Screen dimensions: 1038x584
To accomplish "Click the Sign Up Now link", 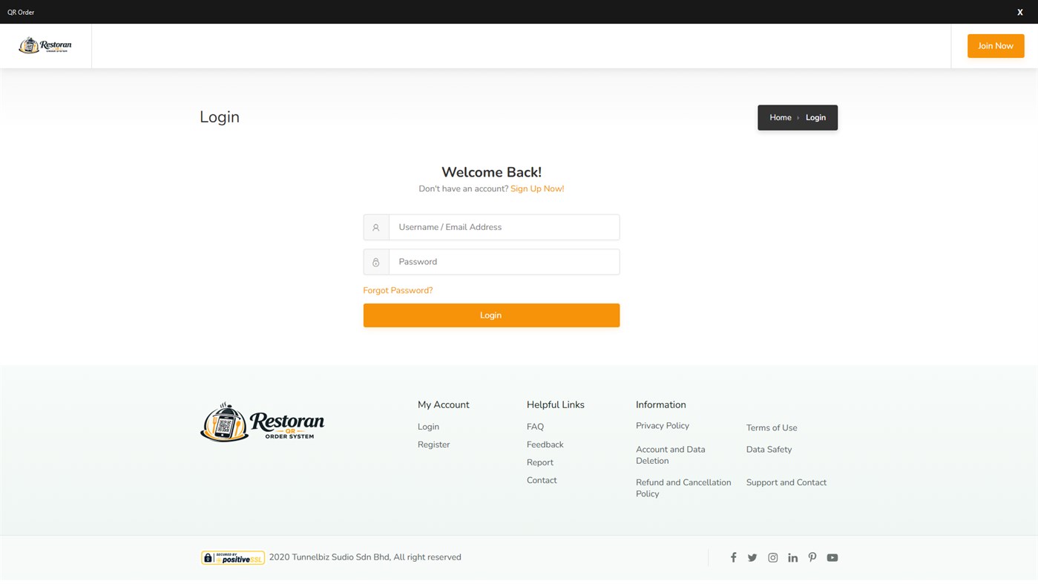I will coord(537,189).
